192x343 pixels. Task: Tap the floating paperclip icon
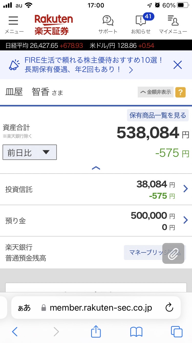(x=173, y=253)
